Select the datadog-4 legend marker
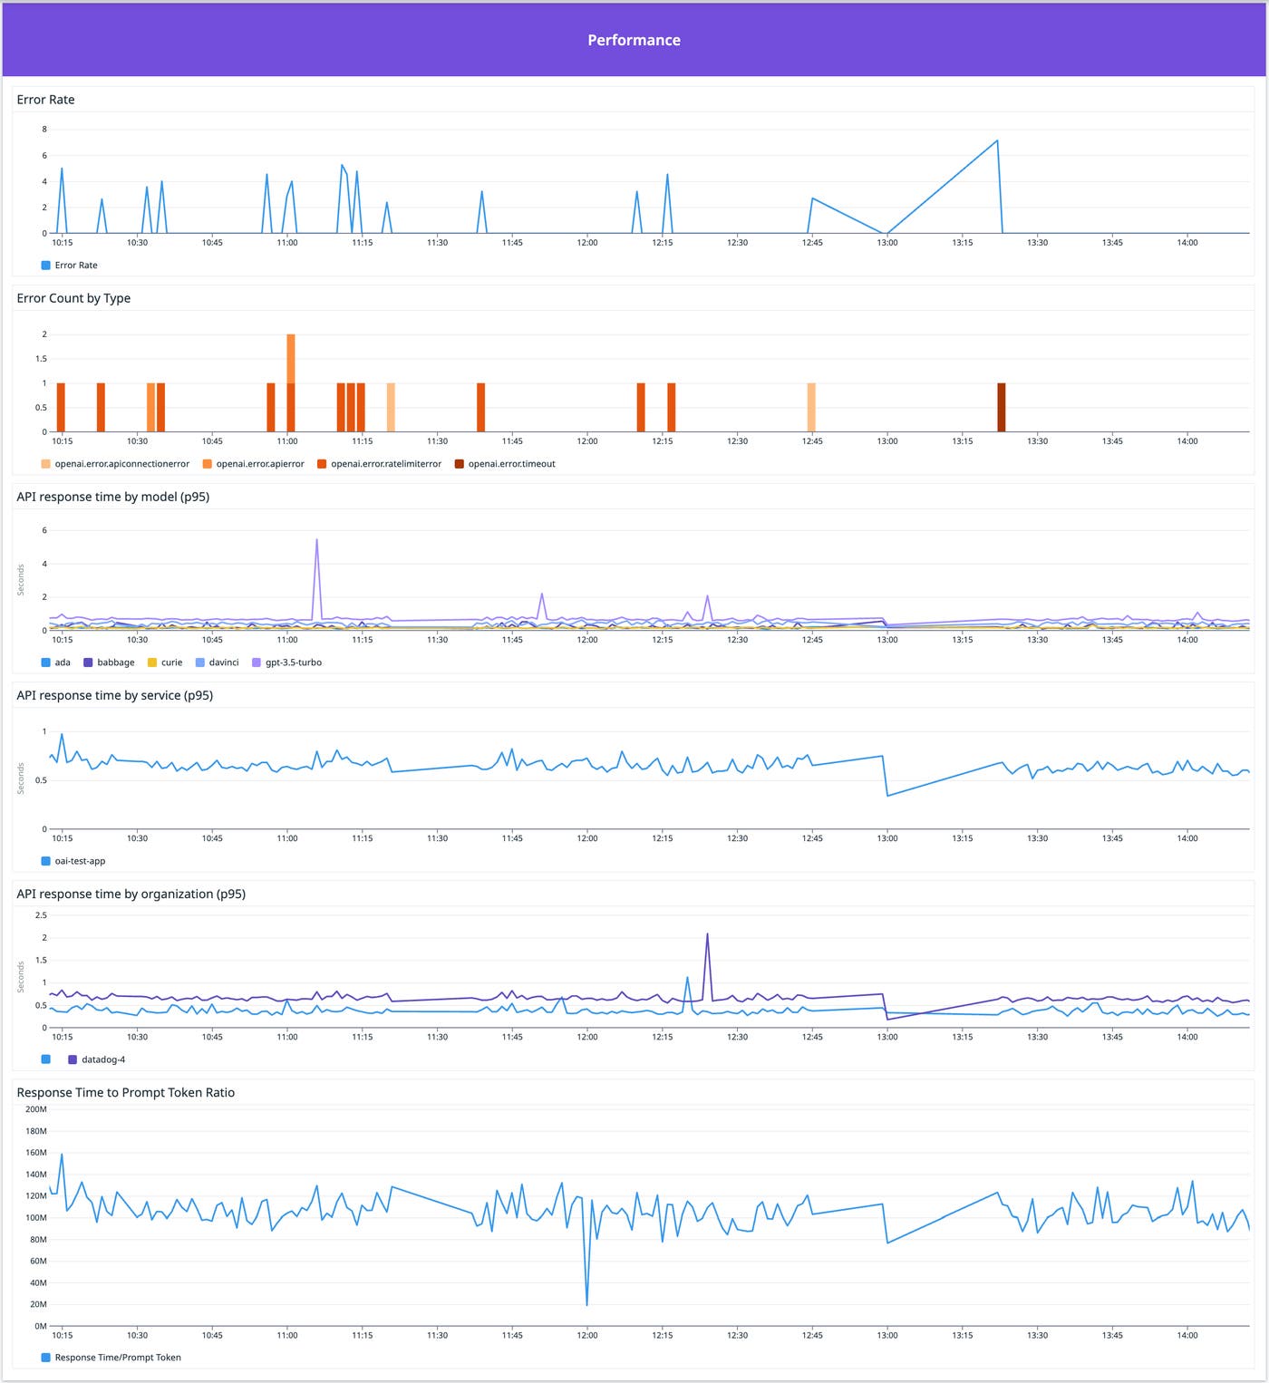The width and height of the screenshot is (1269, 1383). click(71, 1059)
